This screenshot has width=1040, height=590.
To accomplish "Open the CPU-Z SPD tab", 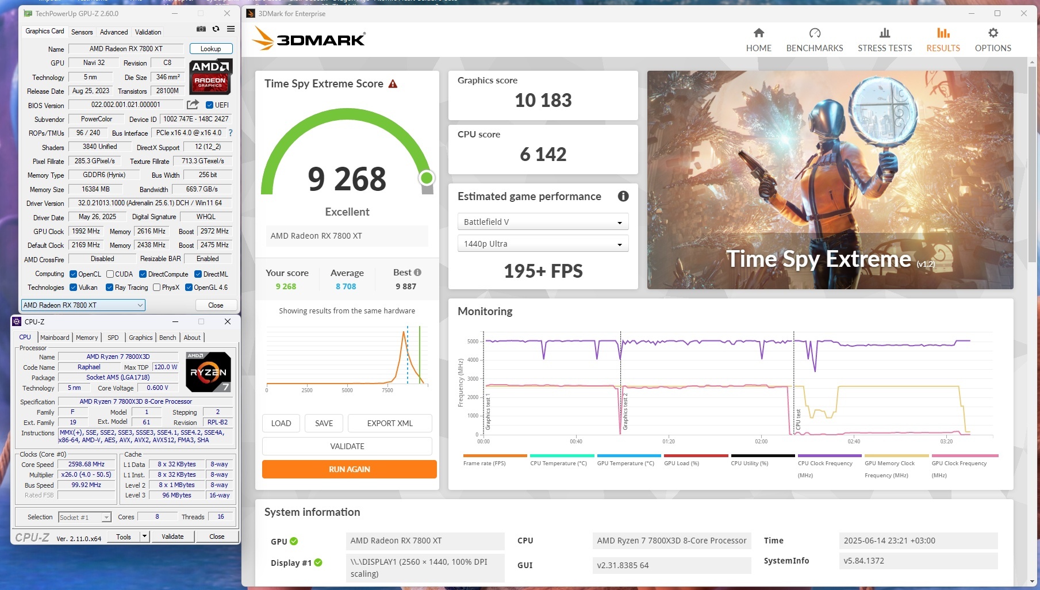I will 113,338.
